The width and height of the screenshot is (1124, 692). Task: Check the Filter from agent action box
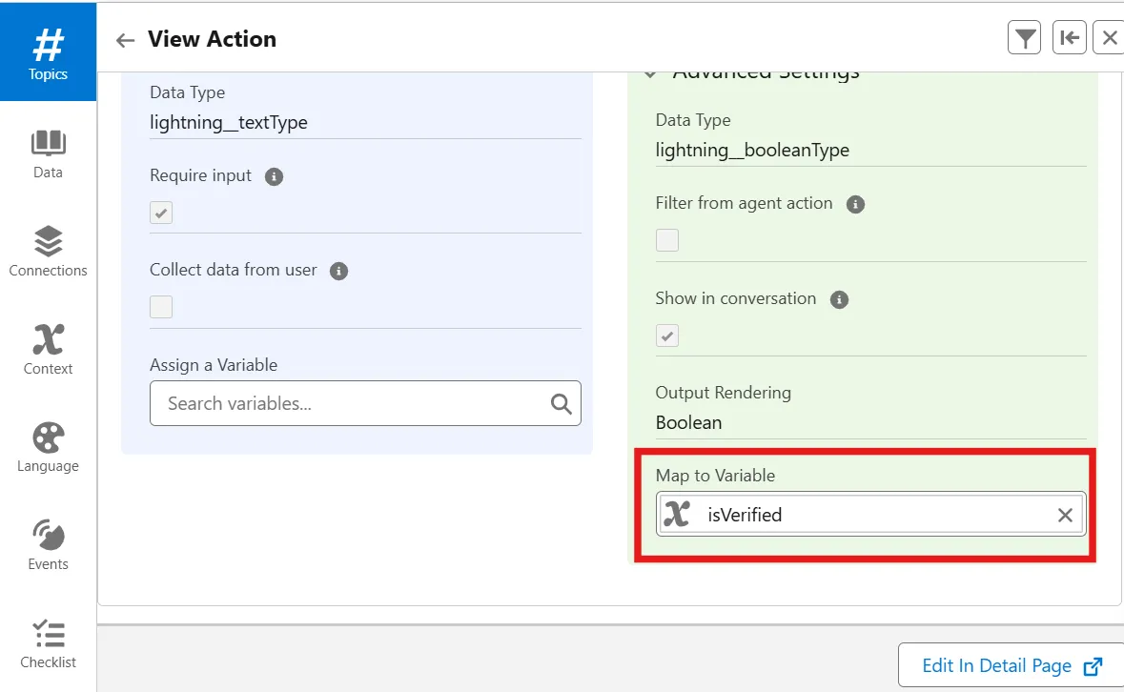point(667,240)
